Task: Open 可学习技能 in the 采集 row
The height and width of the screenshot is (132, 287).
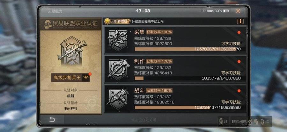Action: click(x=231, y=44)
